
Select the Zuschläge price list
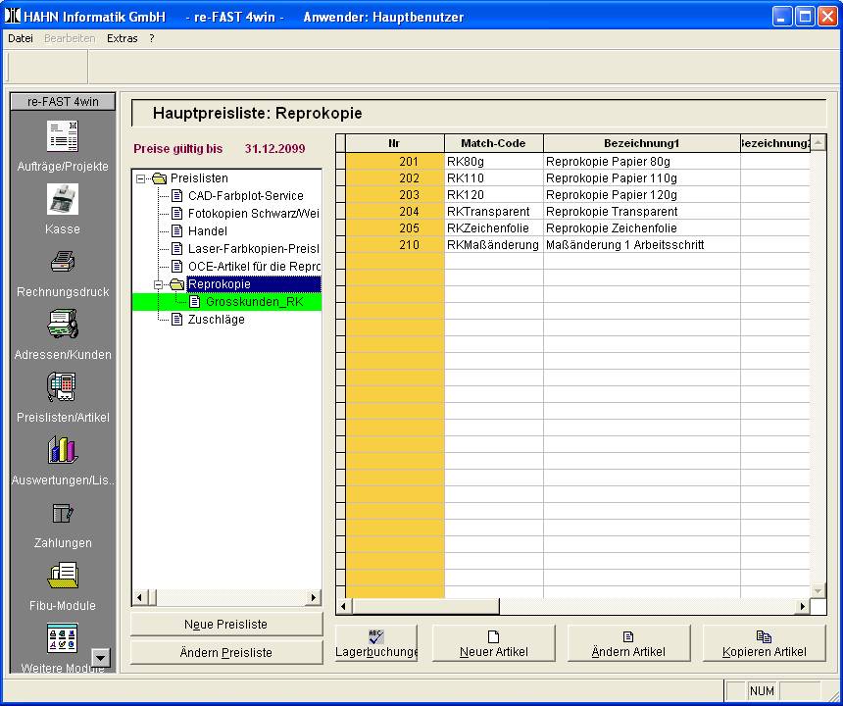pos(216,320)
